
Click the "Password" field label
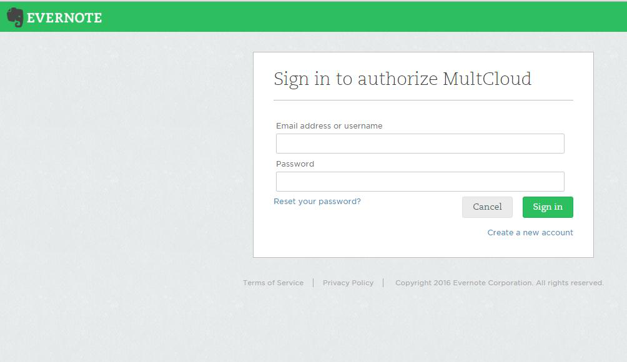click(x=295, y=164)
